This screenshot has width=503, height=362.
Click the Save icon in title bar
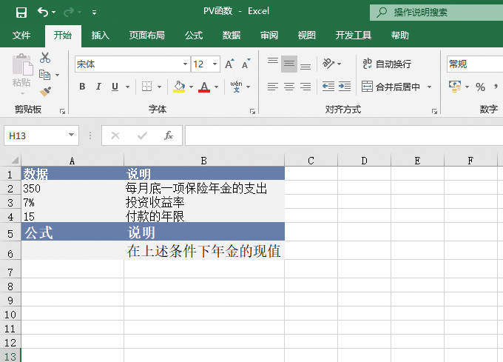pos(21,12)
